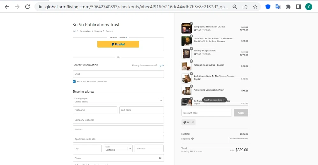Click the Ashtavakra Gita English thumbnail

[x=187, y=91]
